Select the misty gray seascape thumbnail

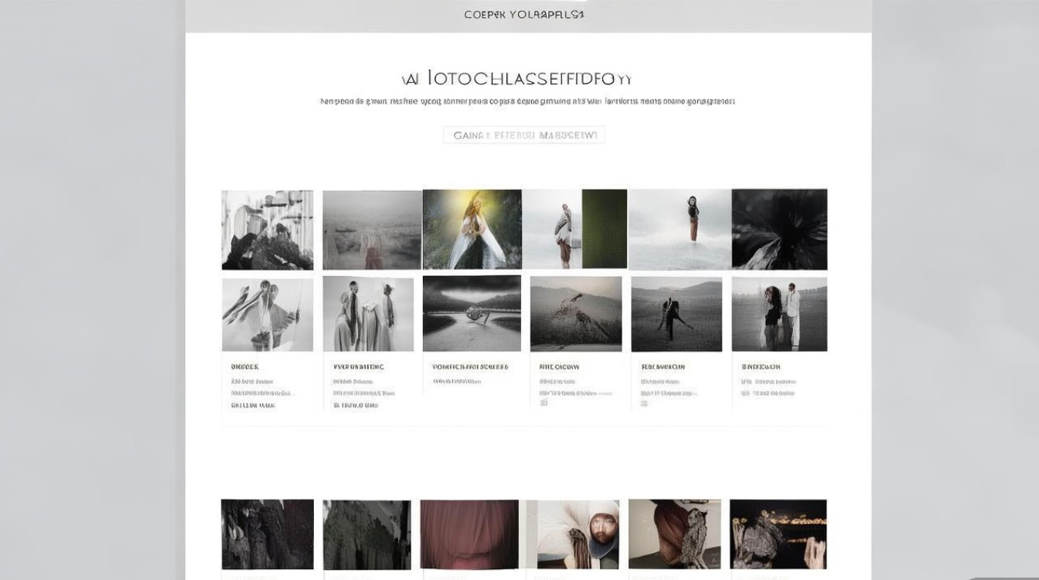pos(372,230)
